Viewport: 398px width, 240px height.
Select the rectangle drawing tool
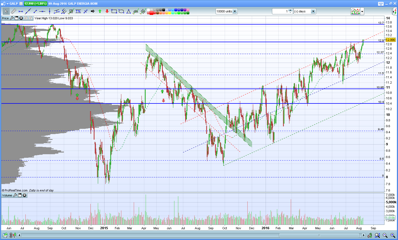tap(114, 11)
